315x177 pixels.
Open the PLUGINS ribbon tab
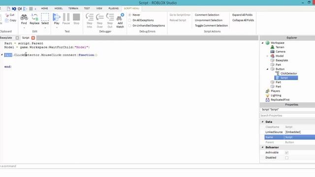click(114, 8)
